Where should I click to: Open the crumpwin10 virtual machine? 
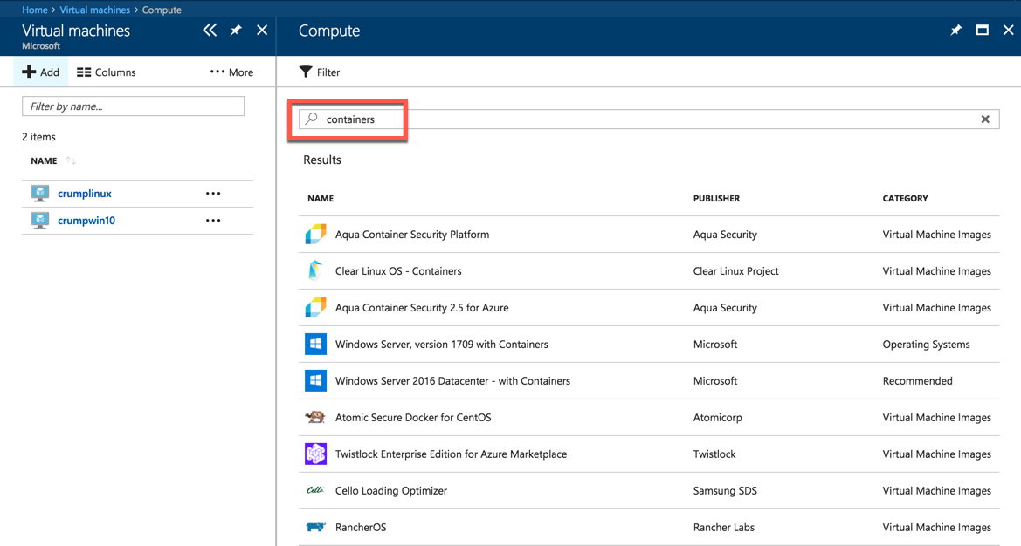click(x=86, y=221)
